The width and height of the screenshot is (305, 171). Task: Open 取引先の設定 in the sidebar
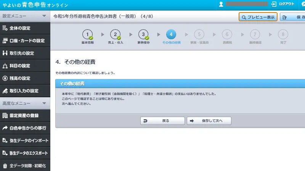pos(25,53)
